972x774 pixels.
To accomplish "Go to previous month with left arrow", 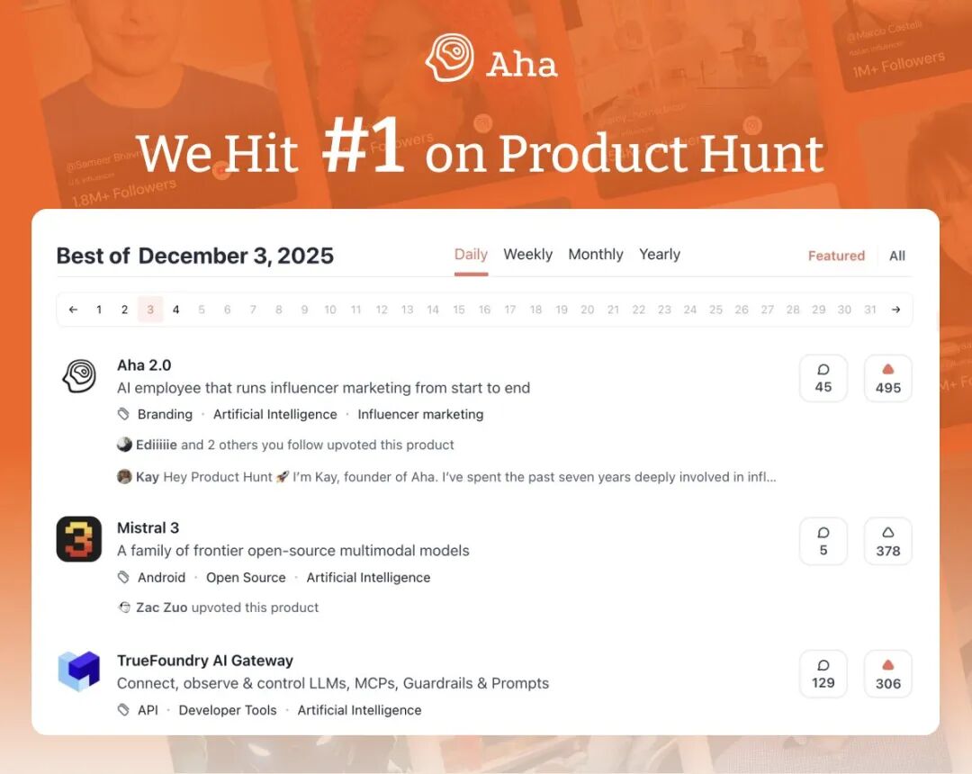I will click(73, 310).
